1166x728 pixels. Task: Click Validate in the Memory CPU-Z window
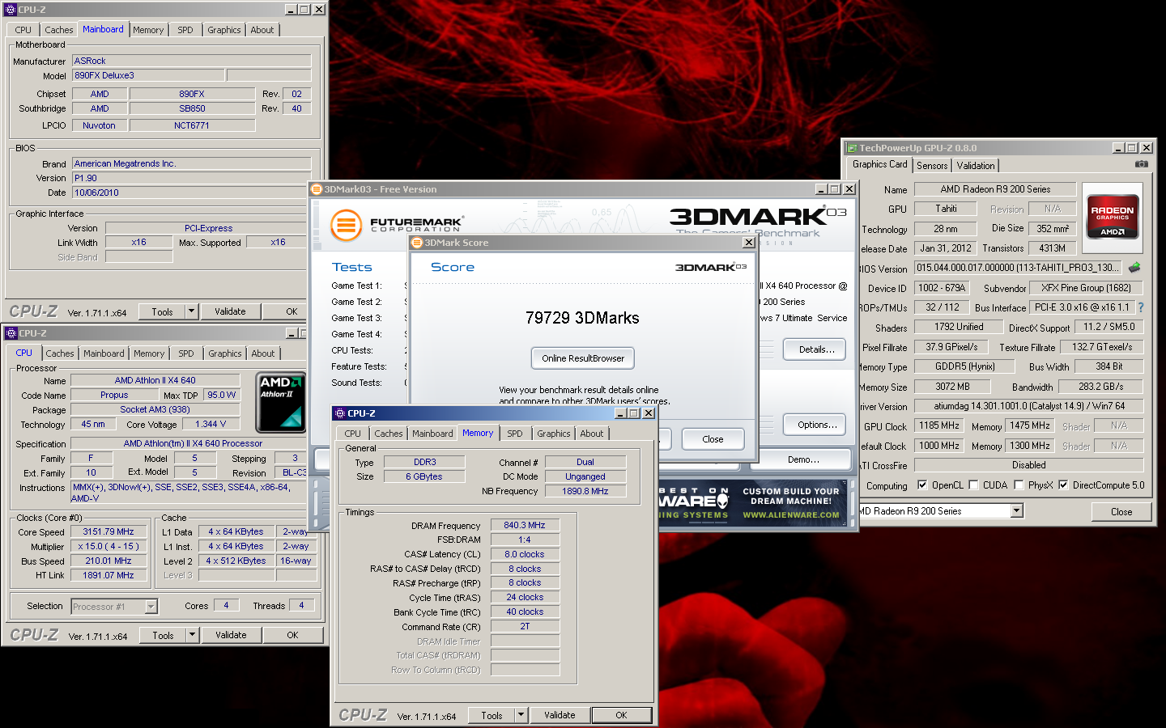560,715
